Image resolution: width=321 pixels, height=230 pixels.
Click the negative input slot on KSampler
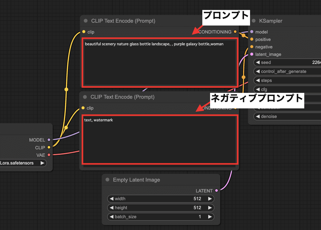pyautogui.click(x=251, y=47)
